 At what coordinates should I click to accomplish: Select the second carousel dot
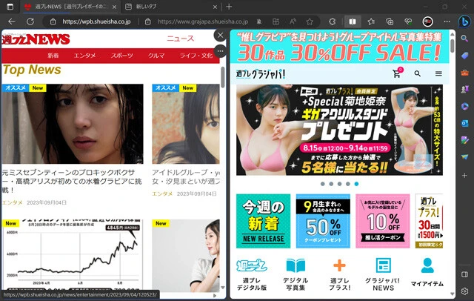(x=331, y=184)
